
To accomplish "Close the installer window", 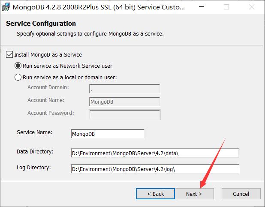I will (252, 7).
